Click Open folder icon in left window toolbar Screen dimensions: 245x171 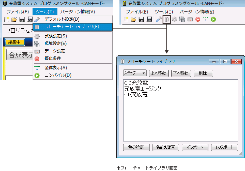click(x=14, y=19)
